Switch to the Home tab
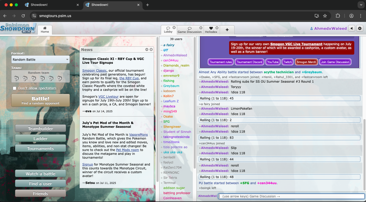 pos(45,30)
